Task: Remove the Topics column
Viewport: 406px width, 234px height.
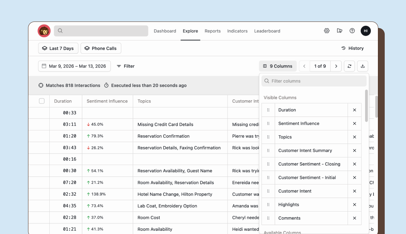Action: pos(354,137)
